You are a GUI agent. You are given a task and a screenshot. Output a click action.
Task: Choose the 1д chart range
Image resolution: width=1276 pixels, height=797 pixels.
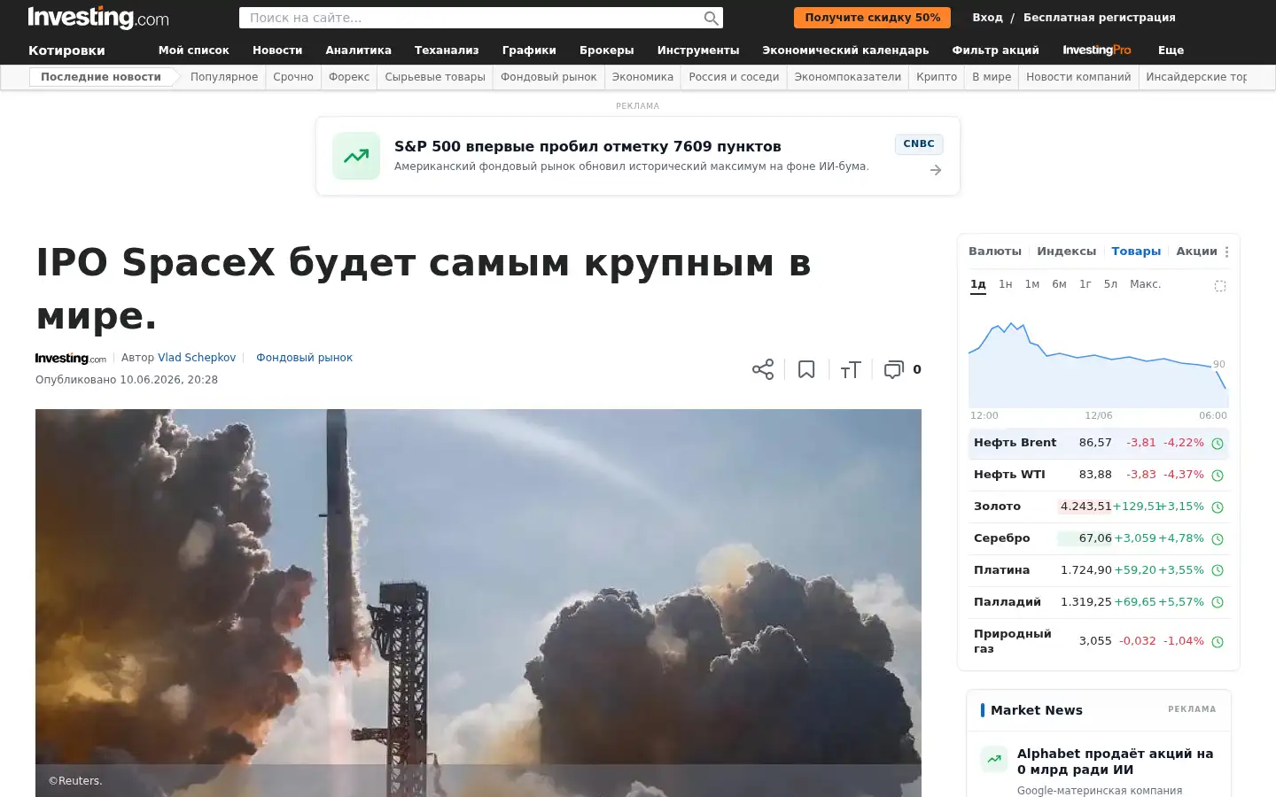pos(978,284)
